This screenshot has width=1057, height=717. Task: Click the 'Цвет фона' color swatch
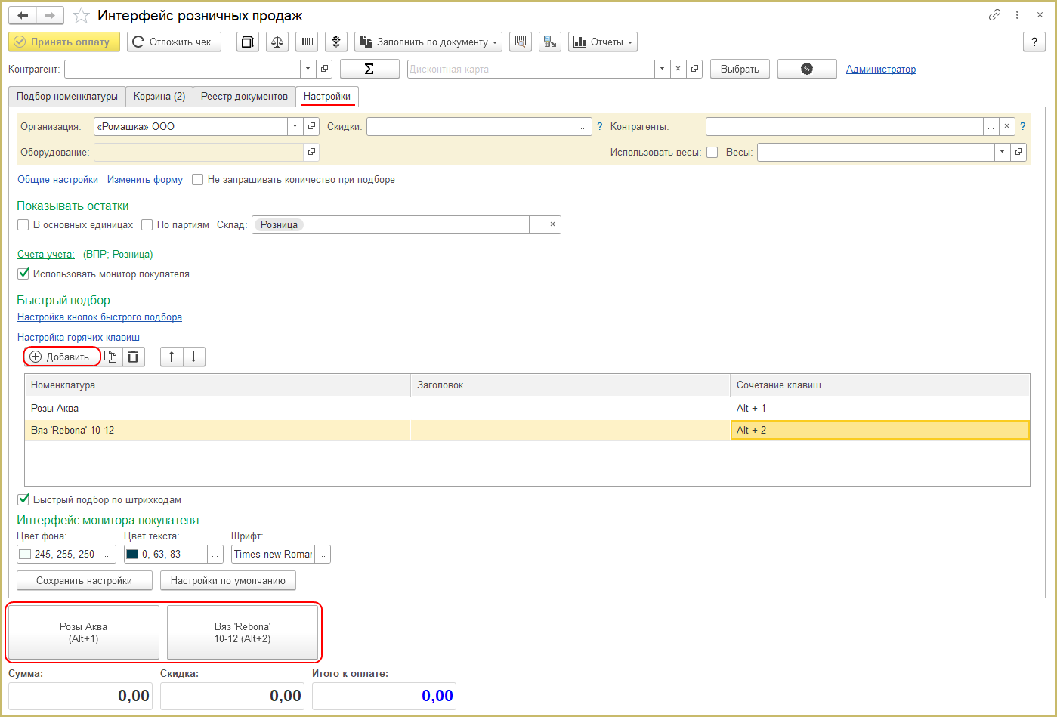pyautogui.click(x=25, y=555)
